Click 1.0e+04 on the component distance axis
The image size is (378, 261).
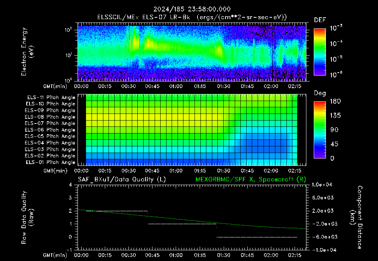322,185
